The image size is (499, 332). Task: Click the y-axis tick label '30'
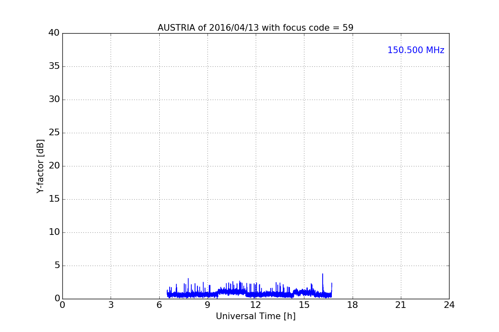click(x=54, y=100)
